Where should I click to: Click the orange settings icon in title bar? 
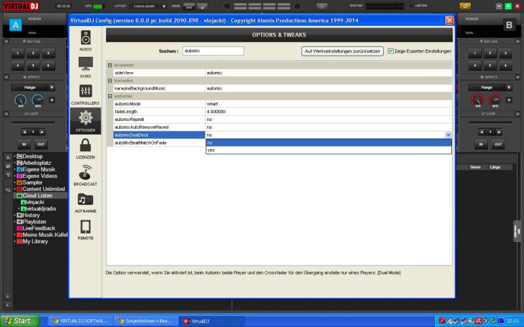(465, 6)
